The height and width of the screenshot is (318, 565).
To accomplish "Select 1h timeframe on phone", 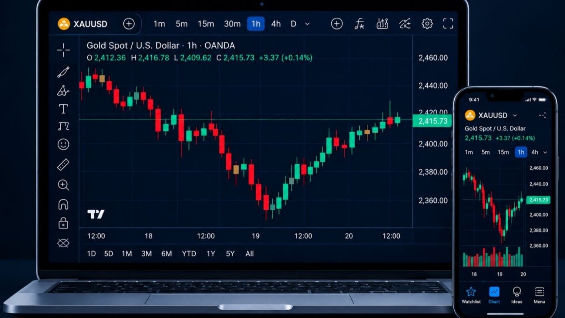I will [x=521, y=152].
